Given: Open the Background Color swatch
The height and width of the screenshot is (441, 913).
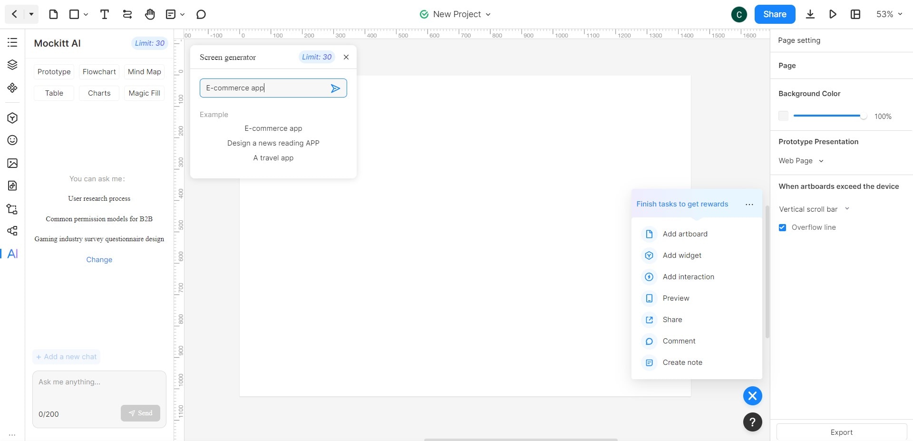Looking at the screenshot, I should click(x=784, y=116).
